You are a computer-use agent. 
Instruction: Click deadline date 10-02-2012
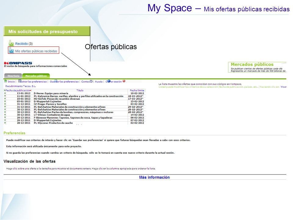tap(137, 93)
